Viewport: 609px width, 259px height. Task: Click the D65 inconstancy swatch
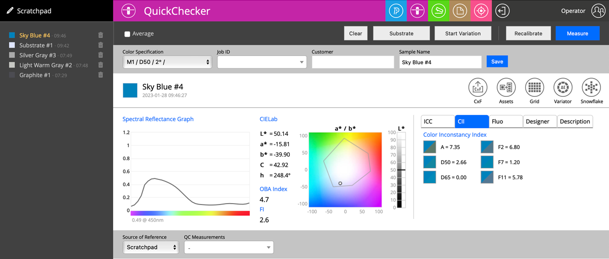429,177
